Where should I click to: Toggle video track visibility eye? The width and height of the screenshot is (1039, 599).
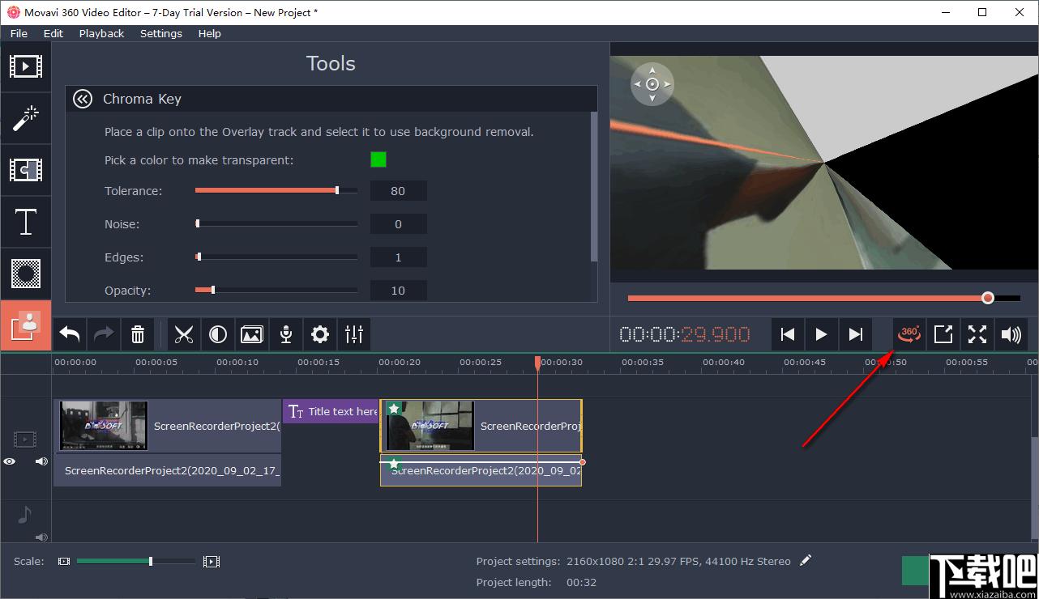click(9, 461)
